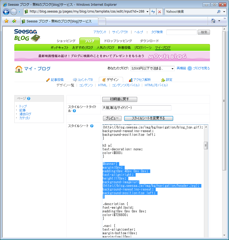Click the スタイルシートタイトル text field
229x240 pixels.
[x=137, y=108]
